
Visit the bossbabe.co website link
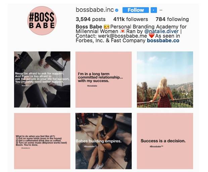163,41
